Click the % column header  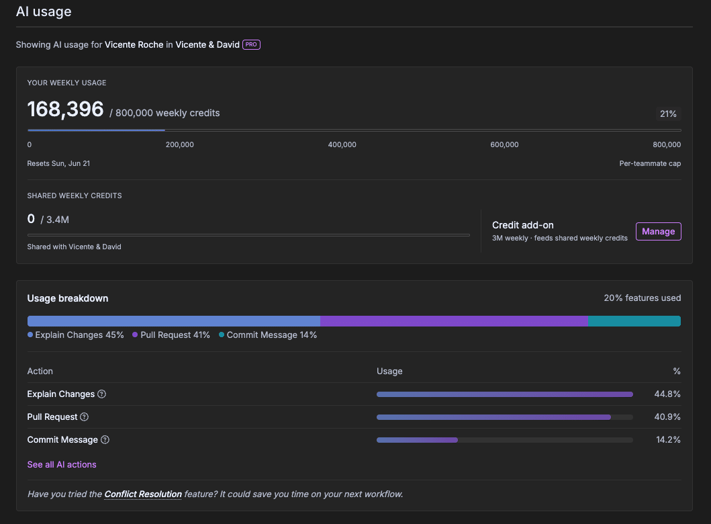point(677,371)
